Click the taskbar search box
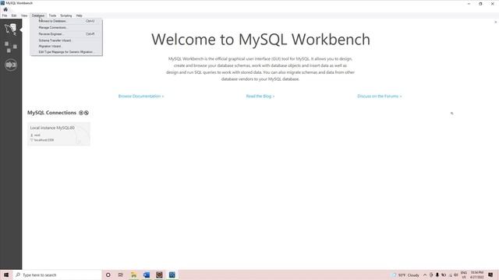 [x=57, y=275]
